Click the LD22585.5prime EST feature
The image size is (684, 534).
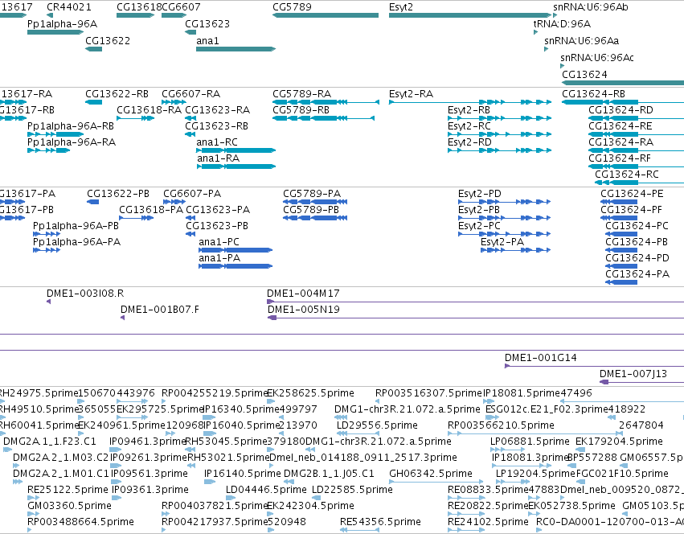tap(316, 498)
